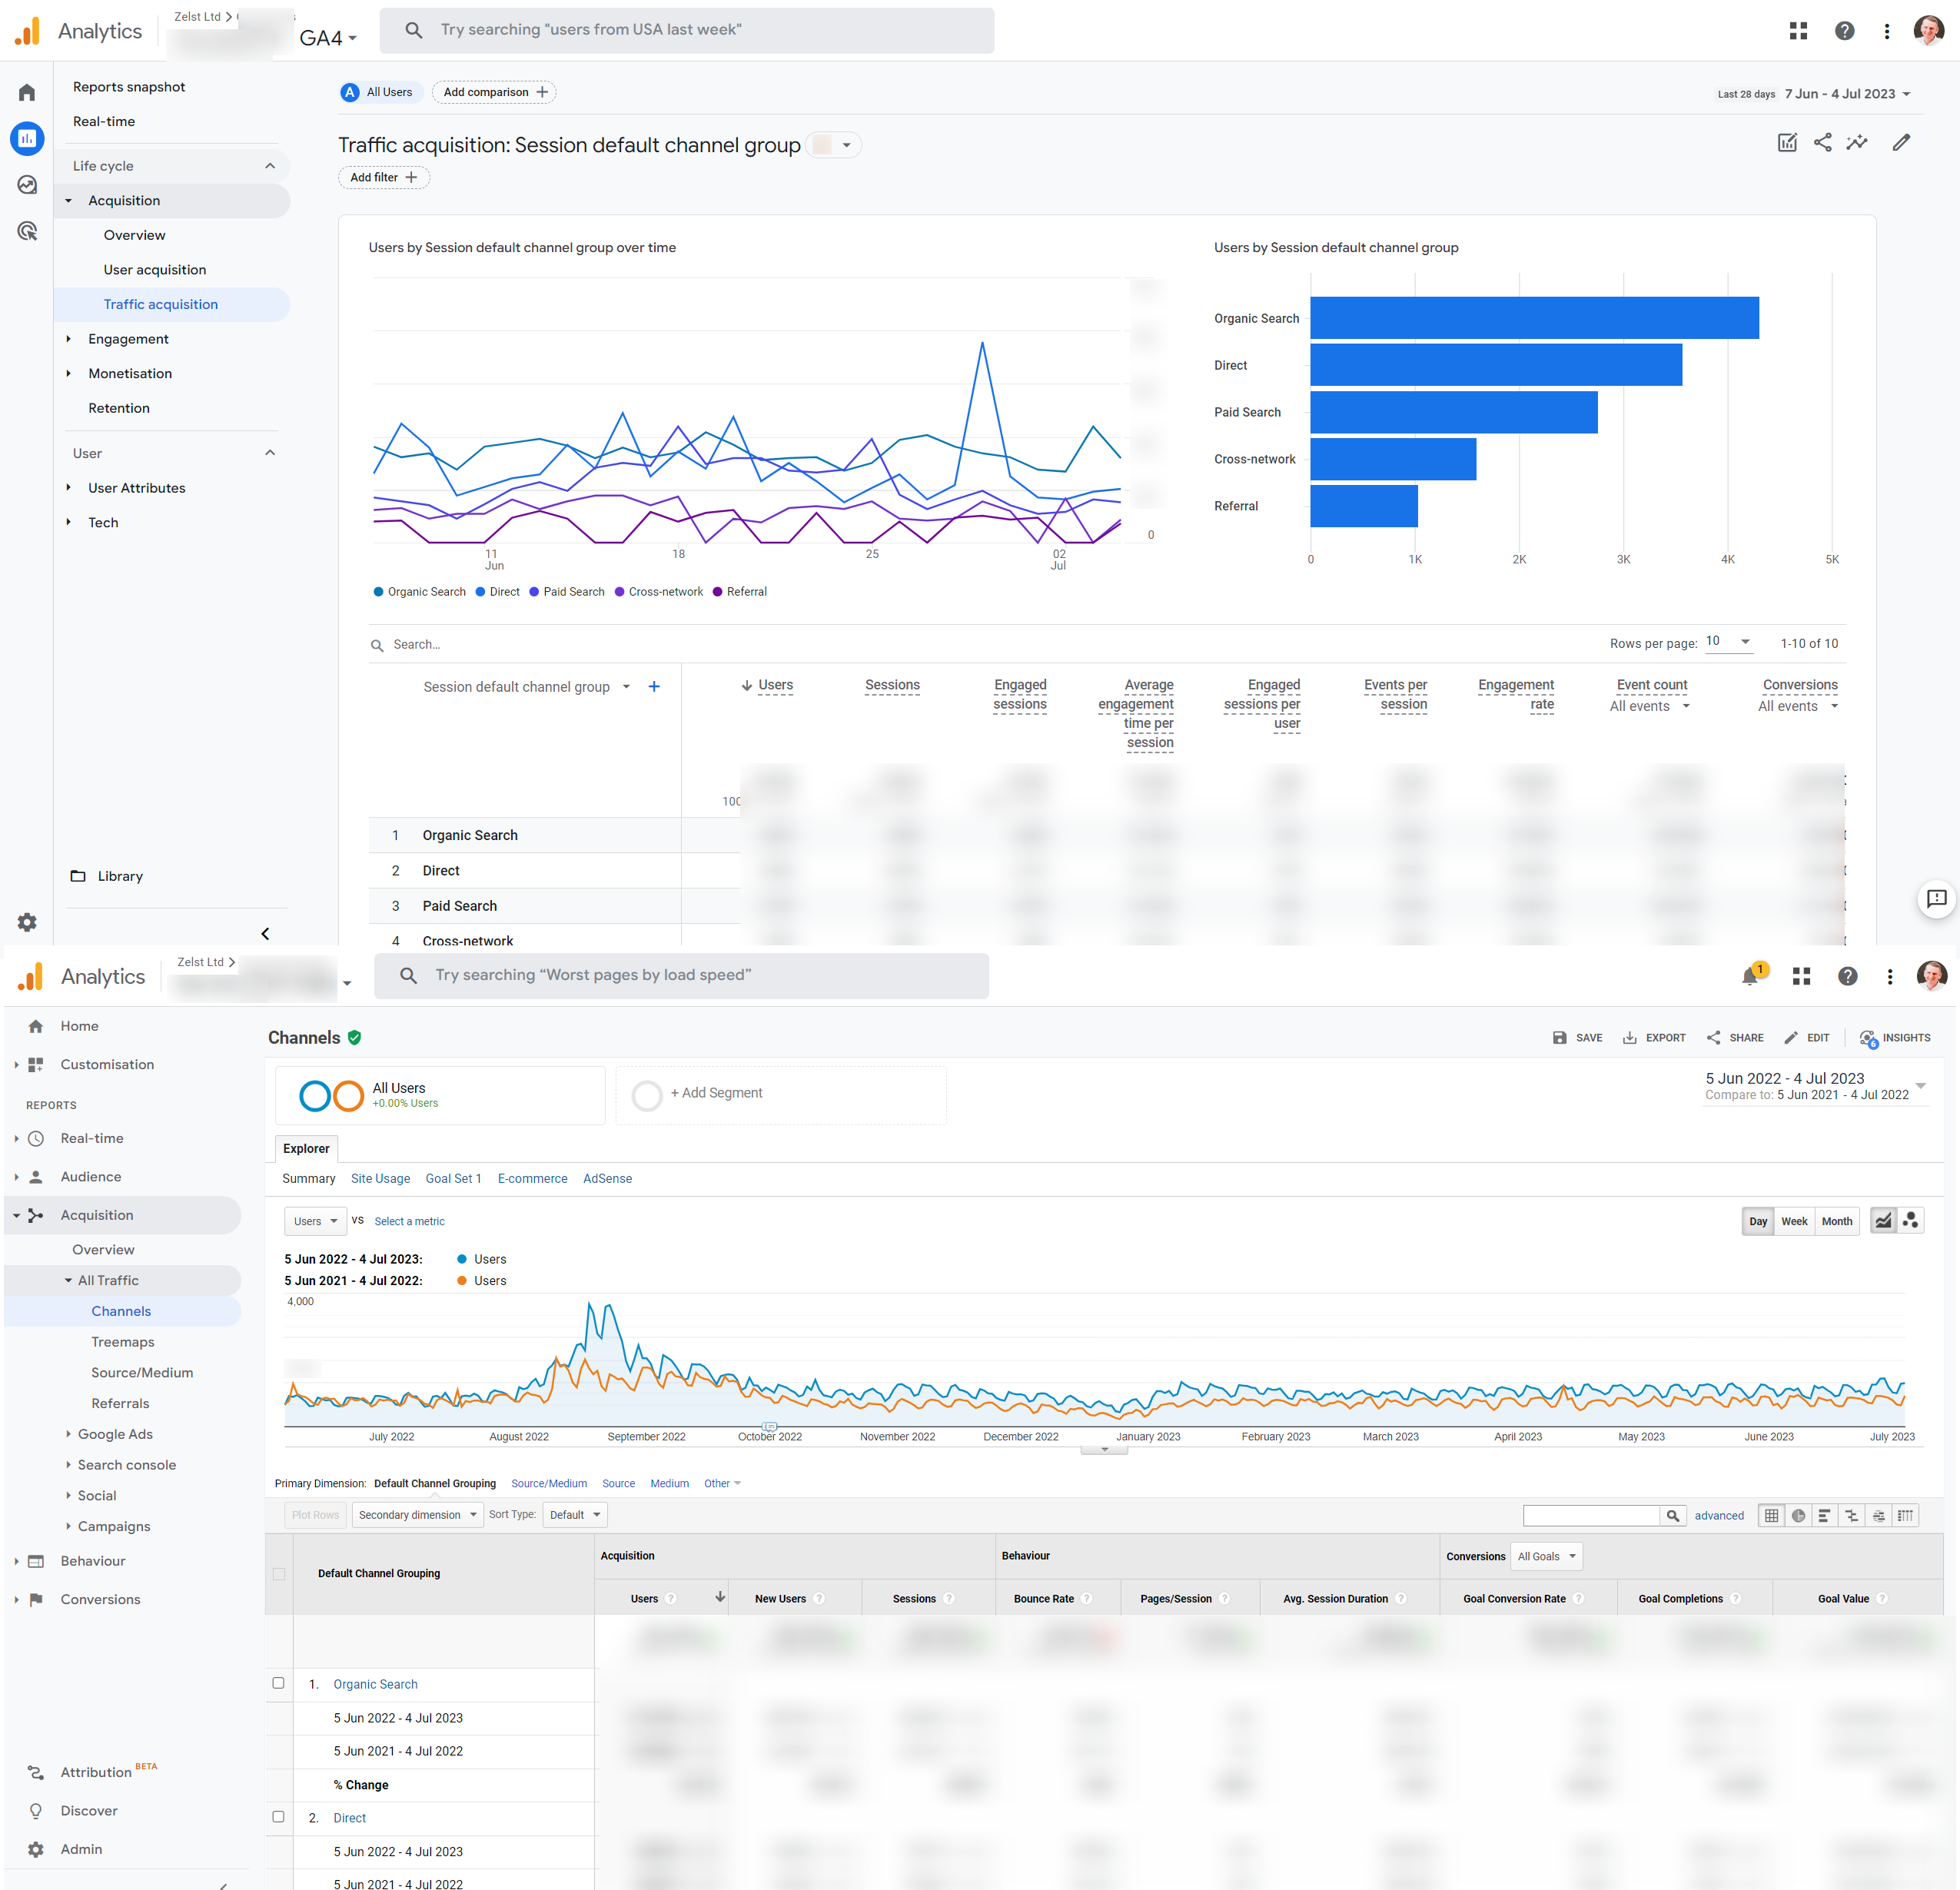Check the Direct row checkbox
This screenshot has height=1890, width=1960.
tap(279, 1817)
